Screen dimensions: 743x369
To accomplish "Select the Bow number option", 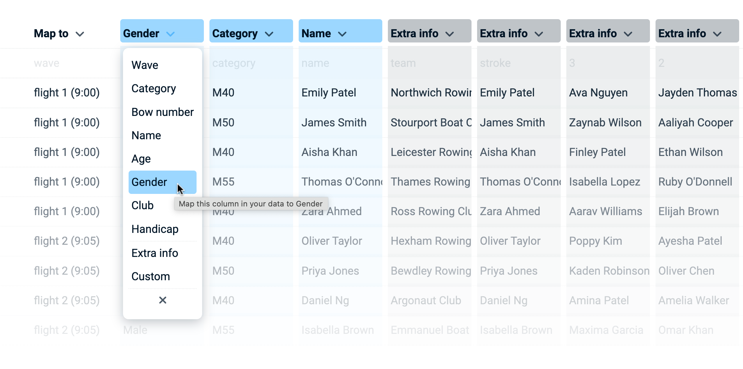I will (x=162, y=112).
